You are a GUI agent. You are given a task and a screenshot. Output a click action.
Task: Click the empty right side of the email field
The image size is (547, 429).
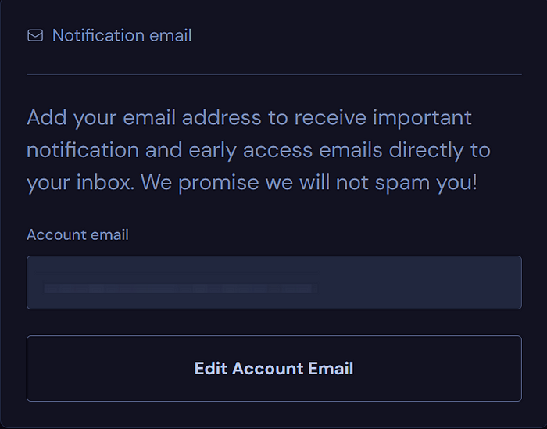point(419,283)
